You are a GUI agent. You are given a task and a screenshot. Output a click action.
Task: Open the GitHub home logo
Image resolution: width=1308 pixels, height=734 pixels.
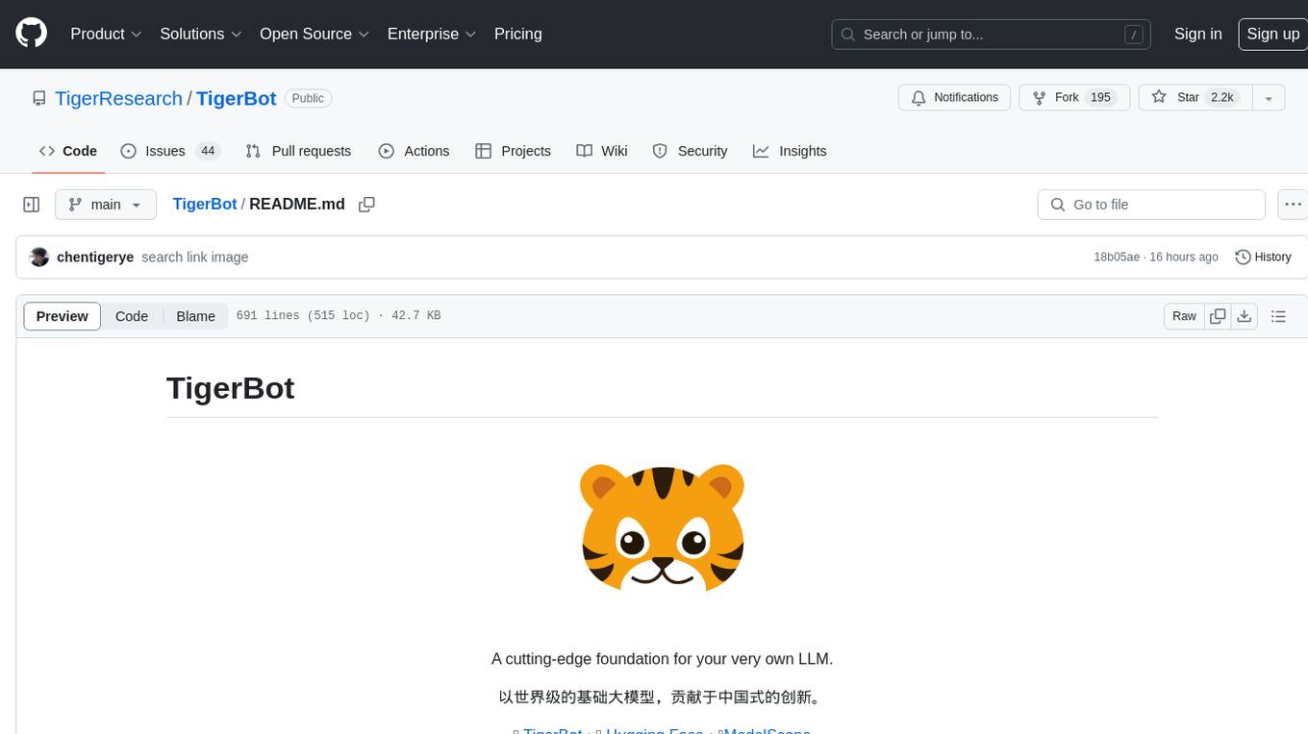coord(31,34)
